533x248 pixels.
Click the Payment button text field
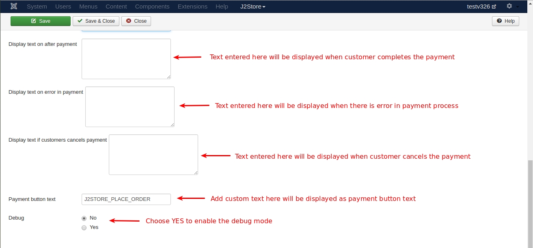tap(126, 199)
